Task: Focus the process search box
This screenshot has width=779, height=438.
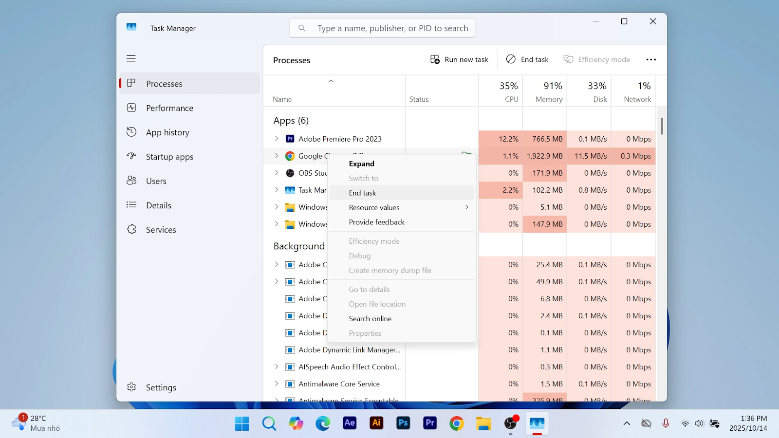Action: point(382,28)
